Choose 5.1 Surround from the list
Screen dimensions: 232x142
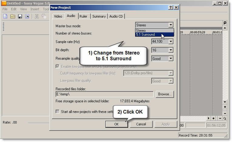click(x=155, y=35)
